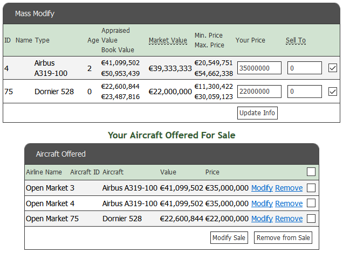Click the Sell To field for Airbus A319-100

[305, 68]
